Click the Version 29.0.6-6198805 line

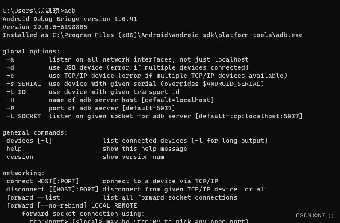(45, 27)
